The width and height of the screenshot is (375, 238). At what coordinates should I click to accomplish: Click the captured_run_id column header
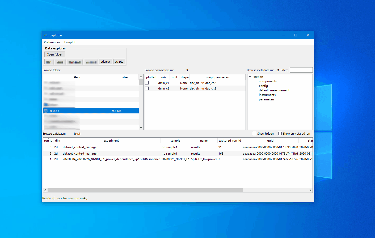230,141
